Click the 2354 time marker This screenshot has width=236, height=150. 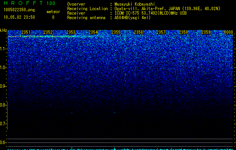(93, 32)
